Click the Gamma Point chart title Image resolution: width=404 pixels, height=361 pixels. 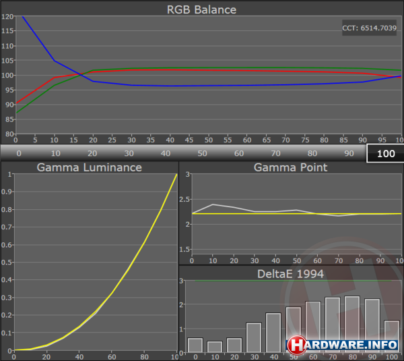coord(290,167)
